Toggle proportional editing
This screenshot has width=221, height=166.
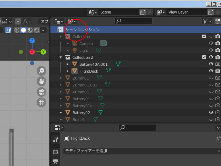18,21
